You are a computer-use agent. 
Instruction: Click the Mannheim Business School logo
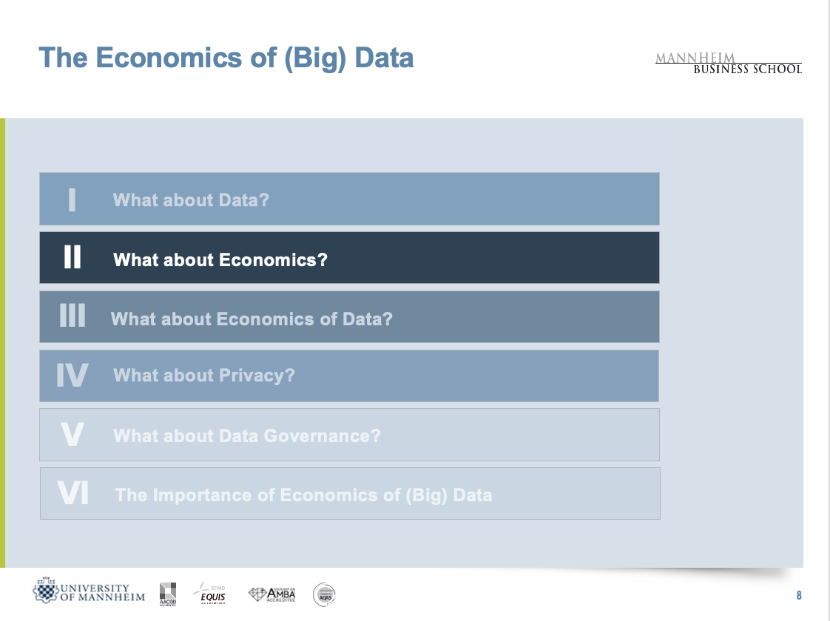pos(728,64)
